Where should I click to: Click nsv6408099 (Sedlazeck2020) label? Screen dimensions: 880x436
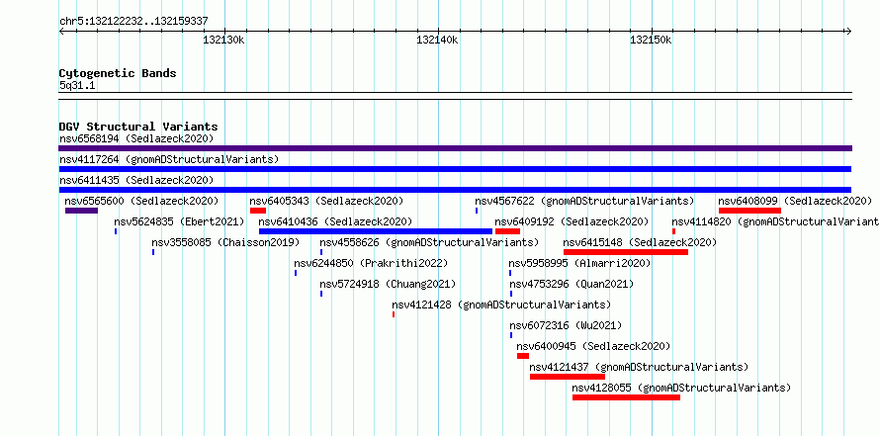pyautogui.click(x=795, y=201)
